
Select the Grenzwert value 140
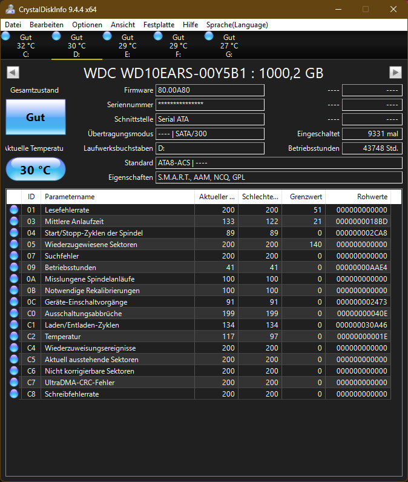[x=315, y=245]
